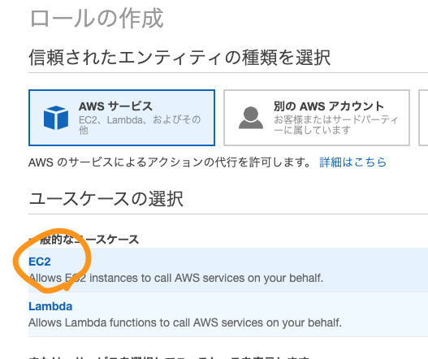Click the 'お客様またはサードパーティーに属しています' subtitle
The image size is (428, 359).
336,125
